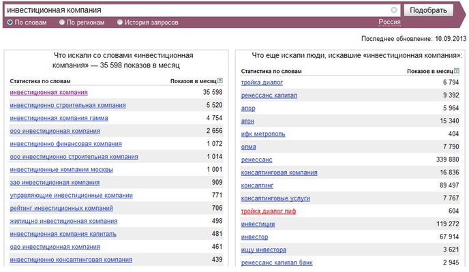
Task: Open the 'консалтинговая компания' link
Action: (279, 172)
